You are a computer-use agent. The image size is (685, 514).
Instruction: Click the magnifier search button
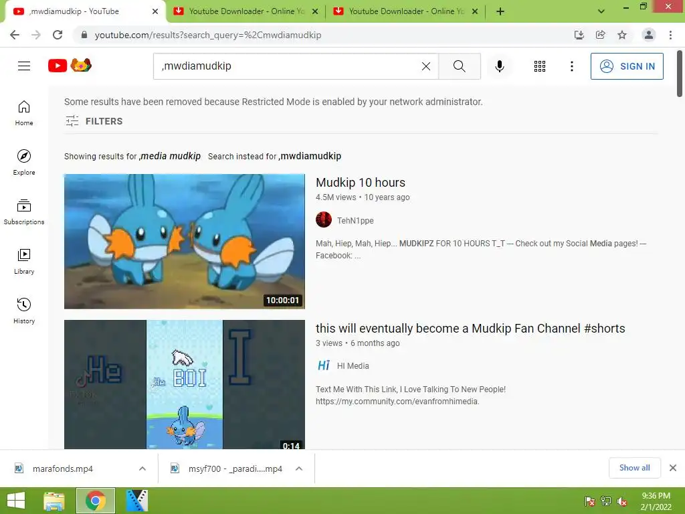459,66
